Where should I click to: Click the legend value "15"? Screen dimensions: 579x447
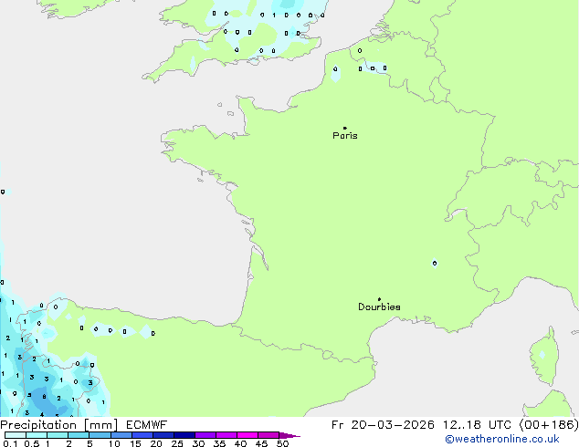[135, 443]
